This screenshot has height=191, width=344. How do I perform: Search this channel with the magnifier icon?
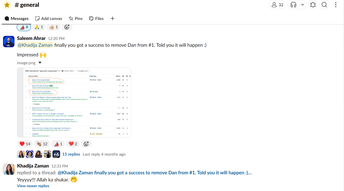[x=324, y=5]
